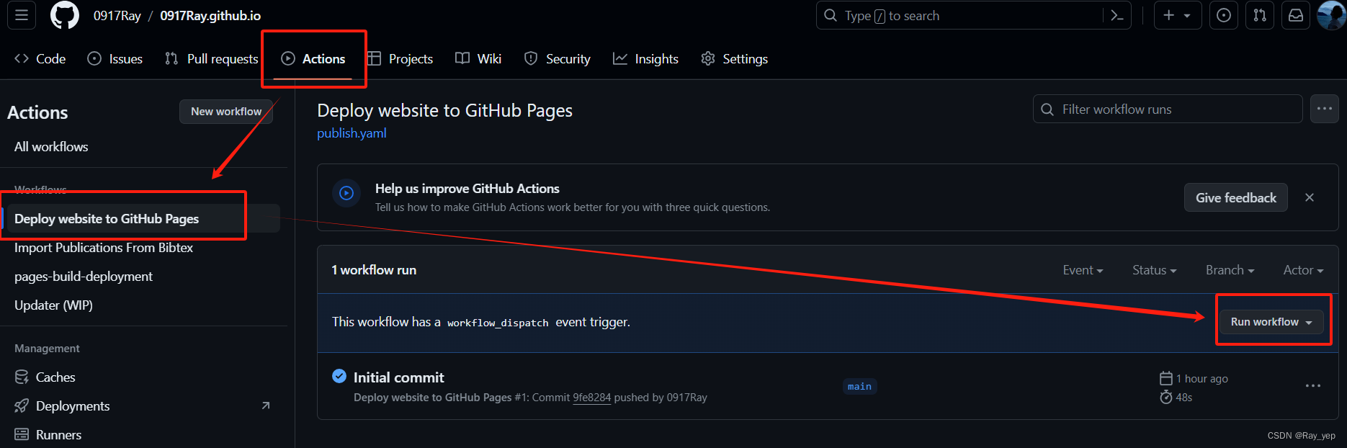Switch to the Wiki tab
The width and height of the screenshot is (1347, 448).
478,59
